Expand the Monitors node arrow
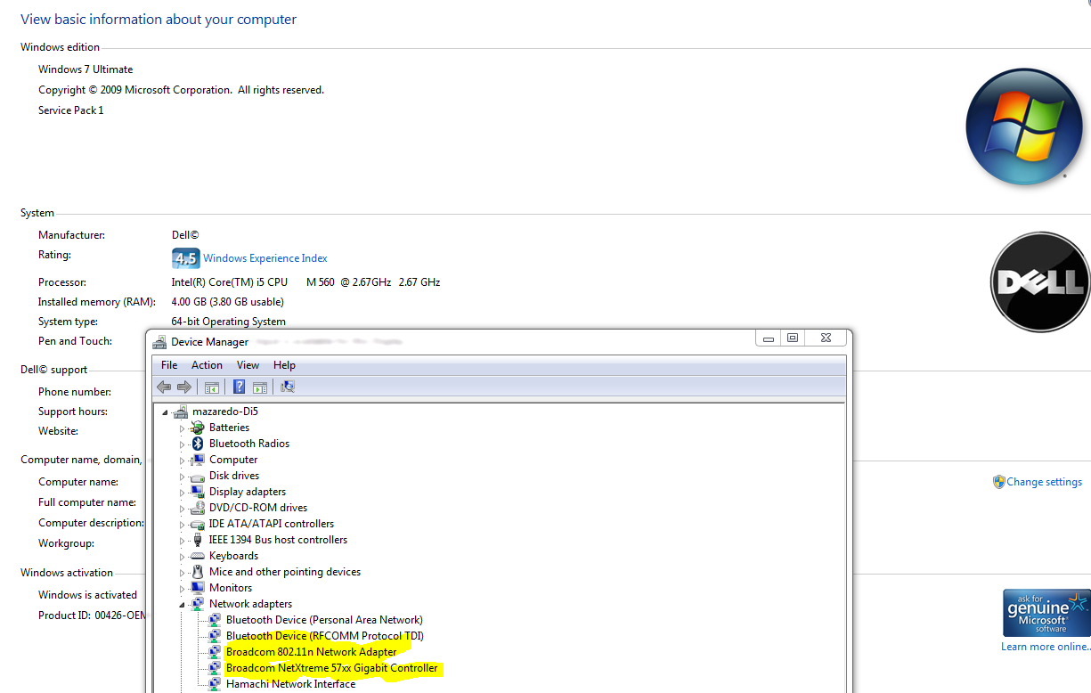This screenshot has height=693, width=1091. pyautogui.click(x=183, y=589)
